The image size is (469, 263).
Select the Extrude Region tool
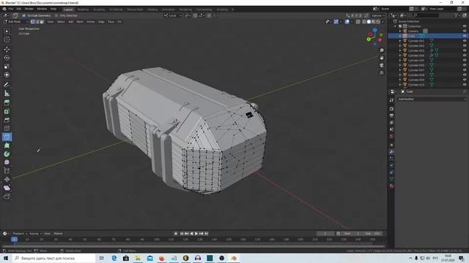click(7, 103)
